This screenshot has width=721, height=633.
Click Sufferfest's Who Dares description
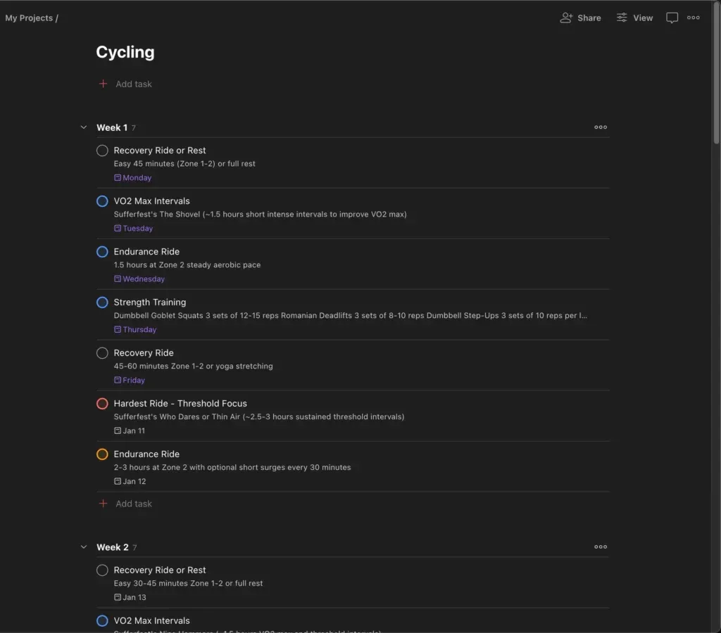(259, 416)
